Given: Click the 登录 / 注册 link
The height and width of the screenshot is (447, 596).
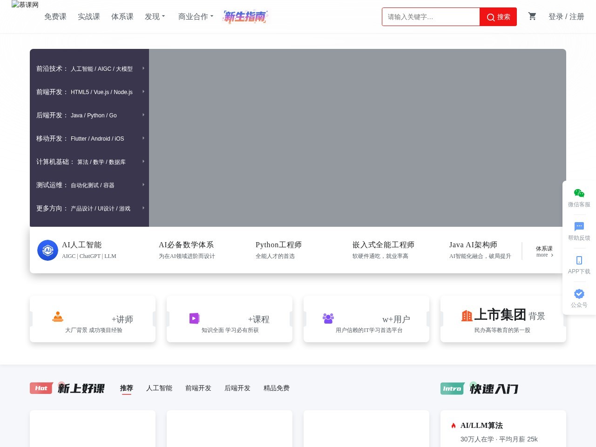Looking at the screenshot, I should click(x=565, y=16).
